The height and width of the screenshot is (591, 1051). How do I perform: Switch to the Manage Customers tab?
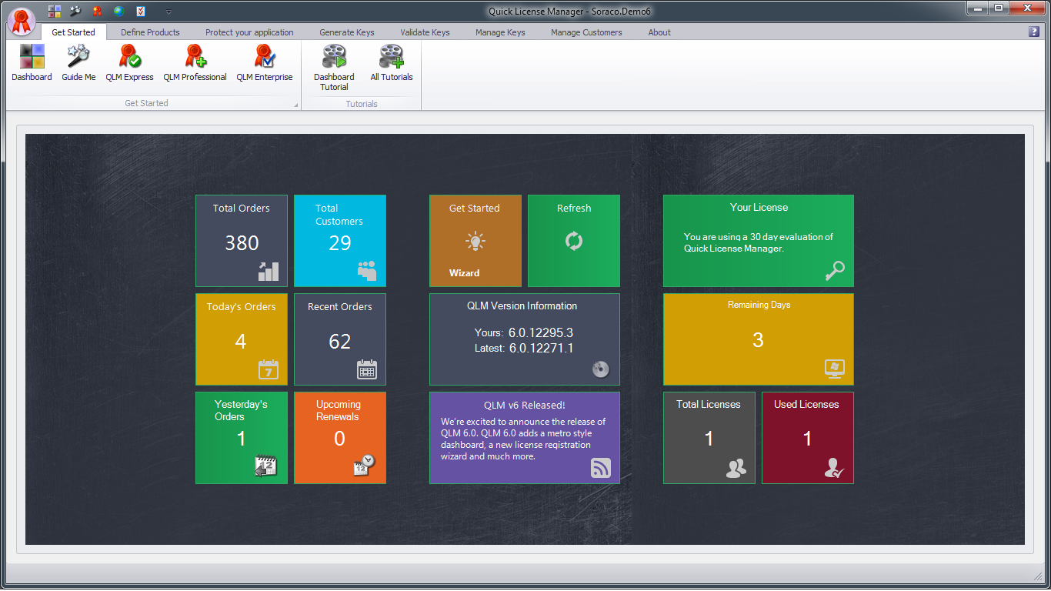pyautogui.click(x=586, y=32)
